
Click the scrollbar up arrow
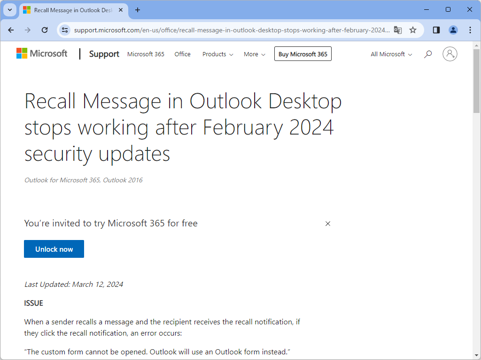point(476,45)
